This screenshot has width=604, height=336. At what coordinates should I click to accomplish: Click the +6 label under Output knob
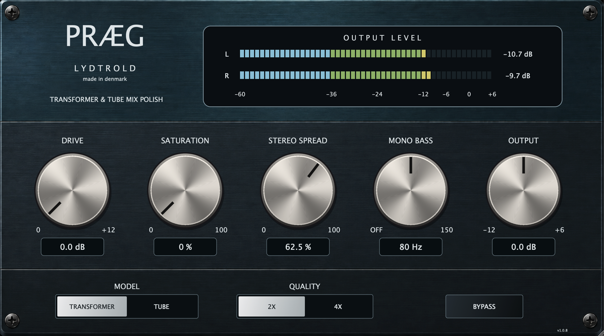559,230
